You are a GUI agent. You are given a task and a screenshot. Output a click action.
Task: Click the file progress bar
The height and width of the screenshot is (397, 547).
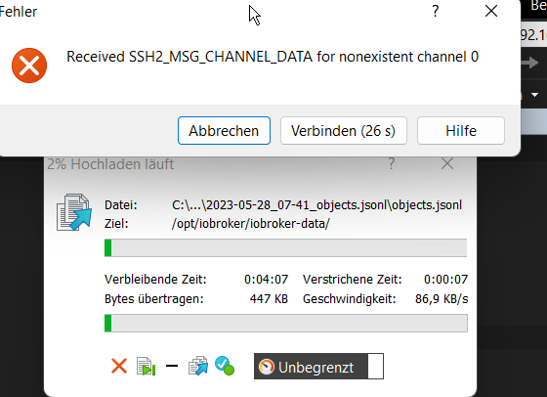tap(285, 248)
